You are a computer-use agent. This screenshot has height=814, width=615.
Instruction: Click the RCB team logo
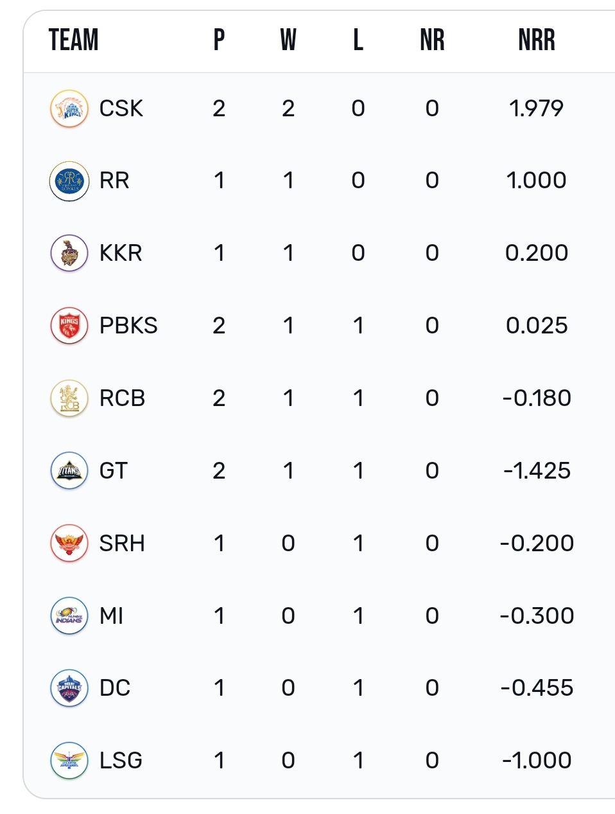(x=69, y=398)
